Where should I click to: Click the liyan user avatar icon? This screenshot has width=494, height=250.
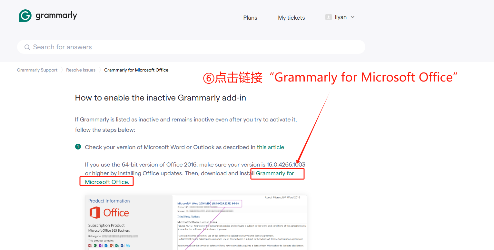coord(329,17)
